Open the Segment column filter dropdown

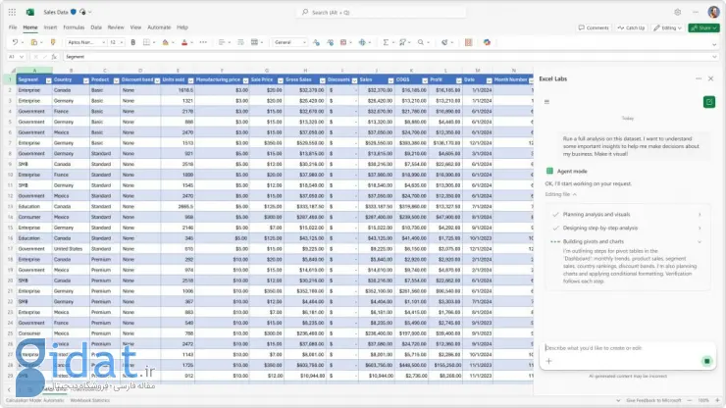coord(47,79)
